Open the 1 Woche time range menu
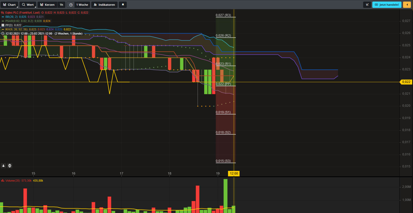This screenshot has height=213, width=413. tap(82, 5)
